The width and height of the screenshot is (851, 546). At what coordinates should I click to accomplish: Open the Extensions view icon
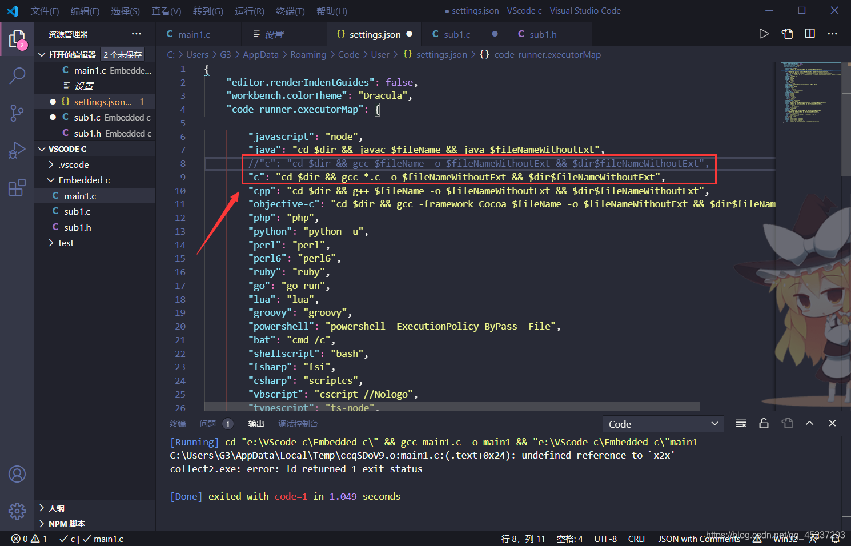pyautogui.click(x=17, y=187)
